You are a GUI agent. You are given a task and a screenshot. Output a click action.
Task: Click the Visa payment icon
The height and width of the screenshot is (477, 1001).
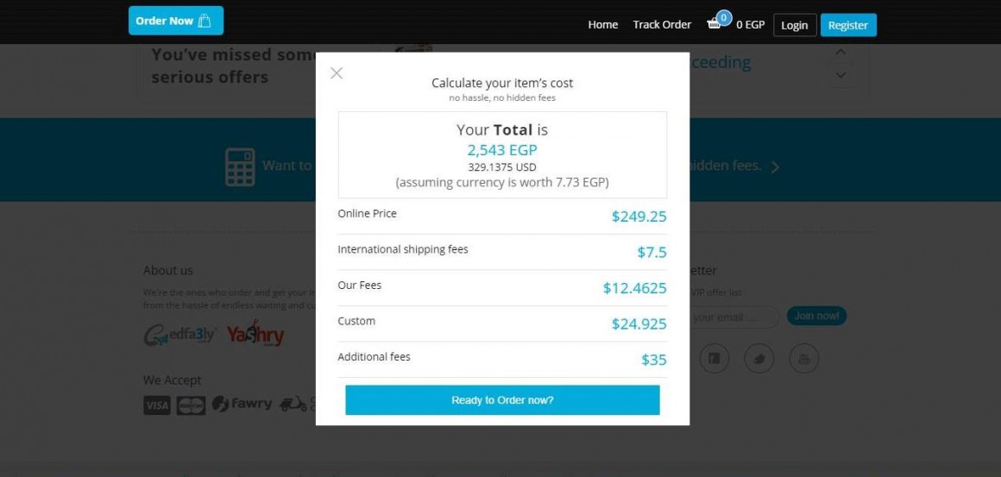(157, 405)
